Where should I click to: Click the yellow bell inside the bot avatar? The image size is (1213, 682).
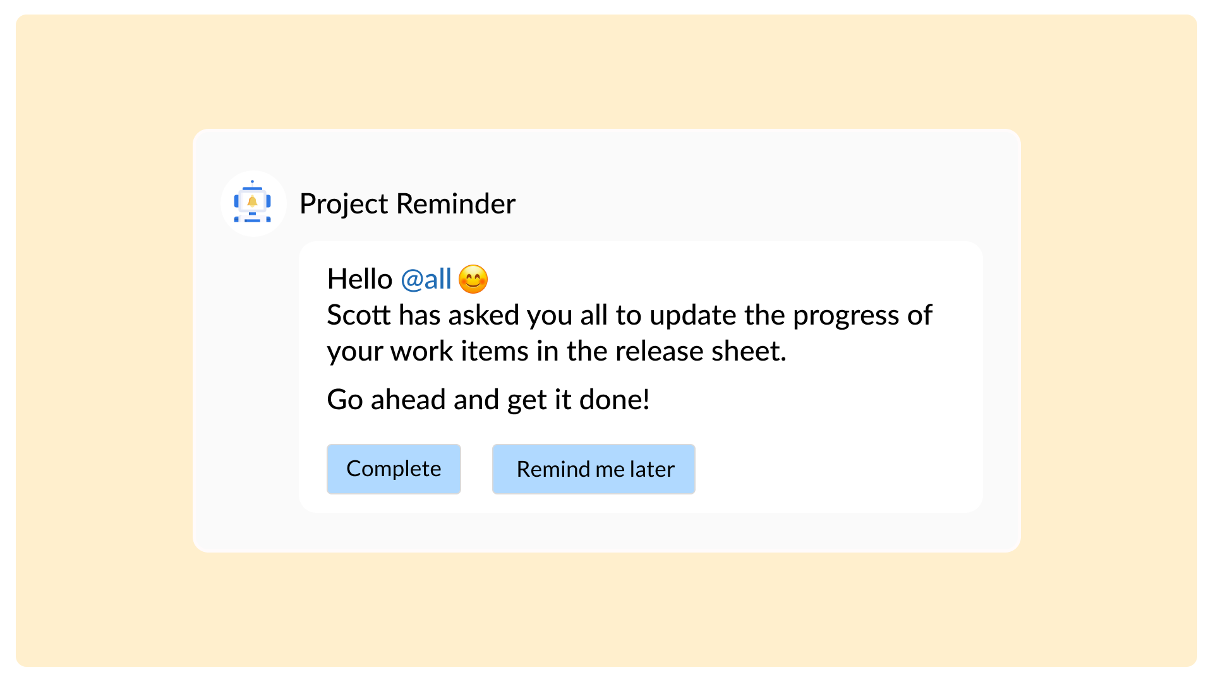(x=252, y=201)
